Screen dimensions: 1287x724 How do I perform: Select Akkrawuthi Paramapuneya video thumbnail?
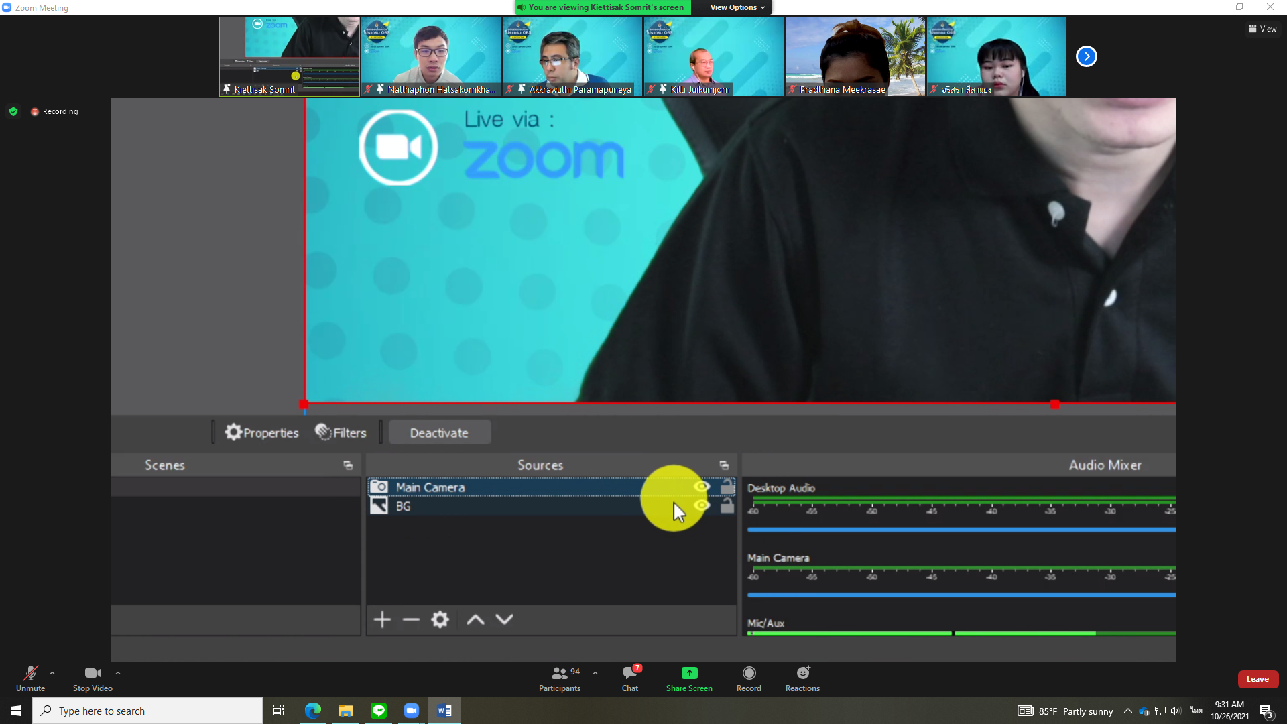click(572, 56)
